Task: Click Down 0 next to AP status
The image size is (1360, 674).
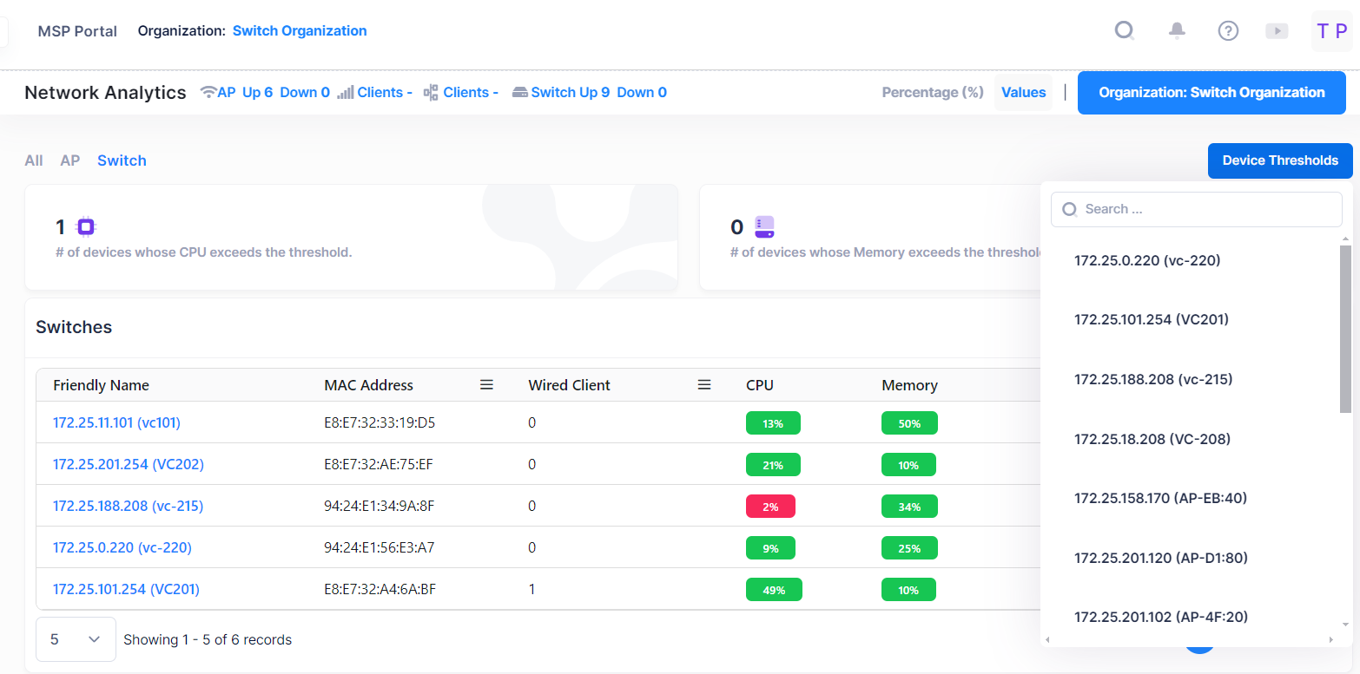Action: pyautogui.click(x=305, y=92)
